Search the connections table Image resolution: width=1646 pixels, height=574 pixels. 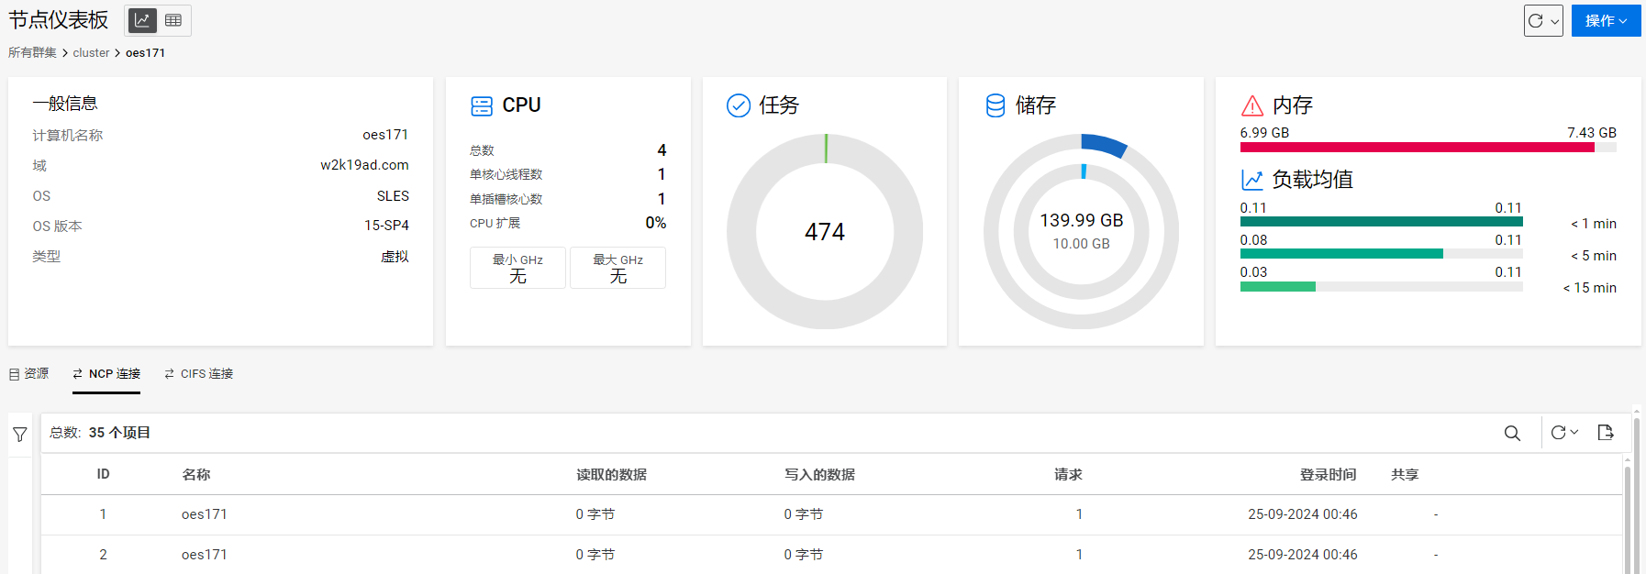(x=1512, y=433)
